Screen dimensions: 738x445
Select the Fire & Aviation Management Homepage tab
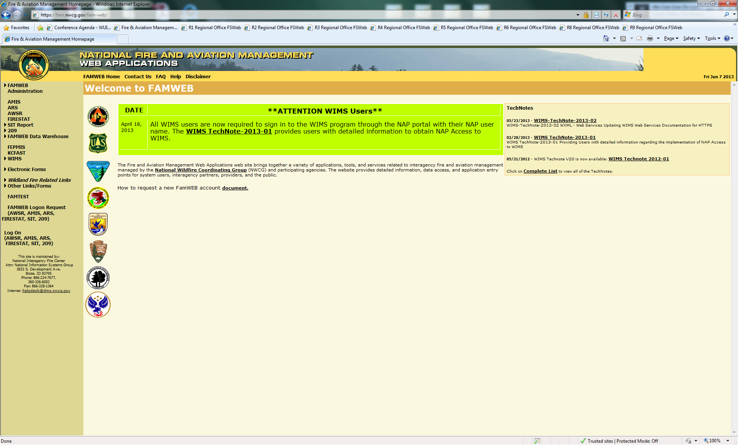pyautogui.click(x=53, y=39)
